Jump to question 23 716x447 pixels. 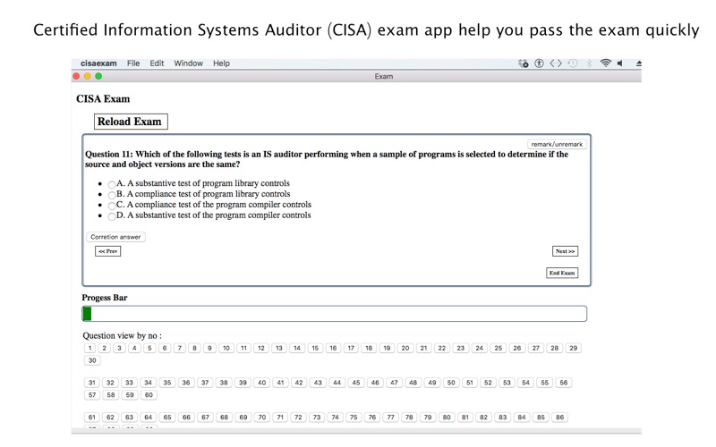click(461, 348)
